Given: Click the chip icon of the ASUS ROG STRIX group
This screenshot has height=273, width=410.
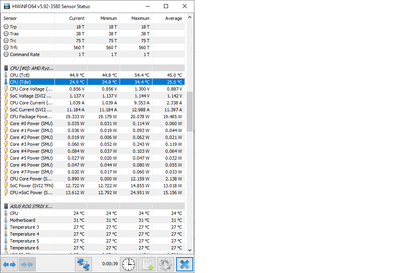Looking at the screenshot, I should [6, 206].
